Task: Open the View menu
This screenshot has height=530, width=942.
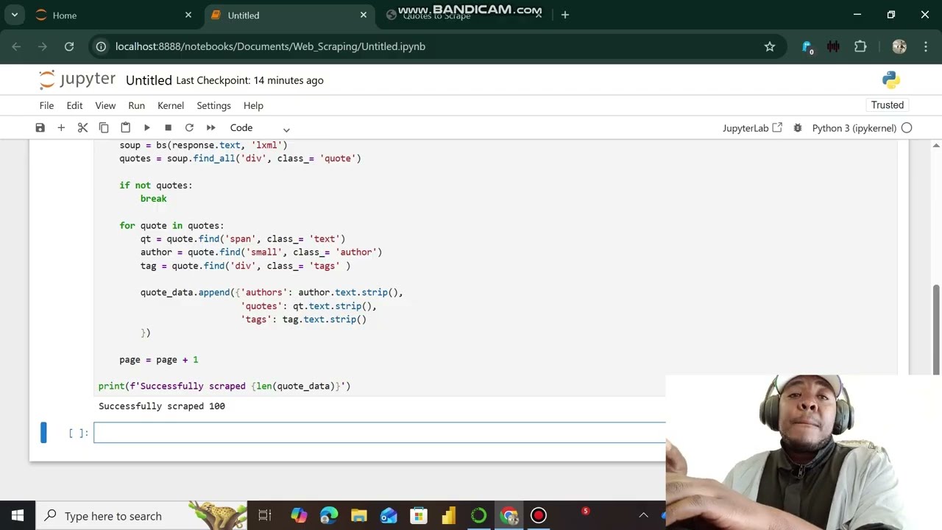Action: (105, 105)
